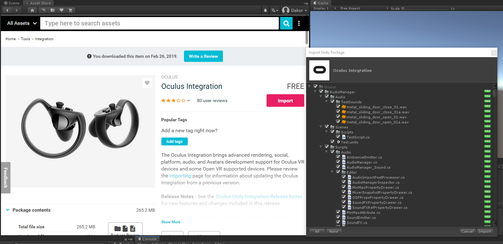Open the window options menu icon
Screen dimensions: 503x244
[306, 3]
